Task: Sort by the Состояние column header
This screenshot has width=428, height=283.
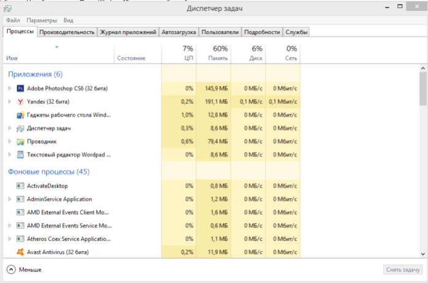Action: [x=138, y=54]
